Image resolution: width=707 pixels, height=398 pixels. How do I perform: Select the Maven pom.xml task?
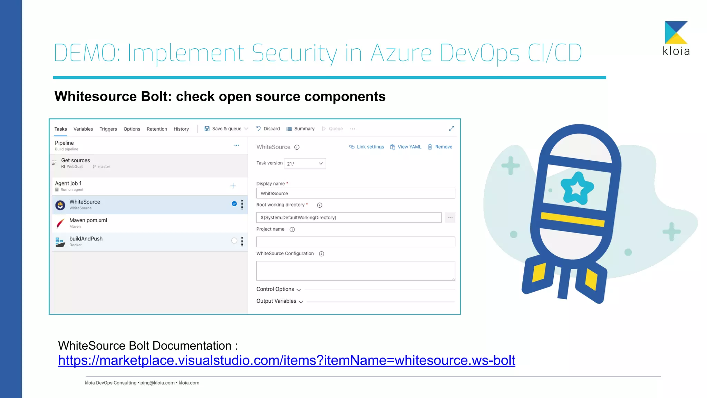click(x=150, y=223)
